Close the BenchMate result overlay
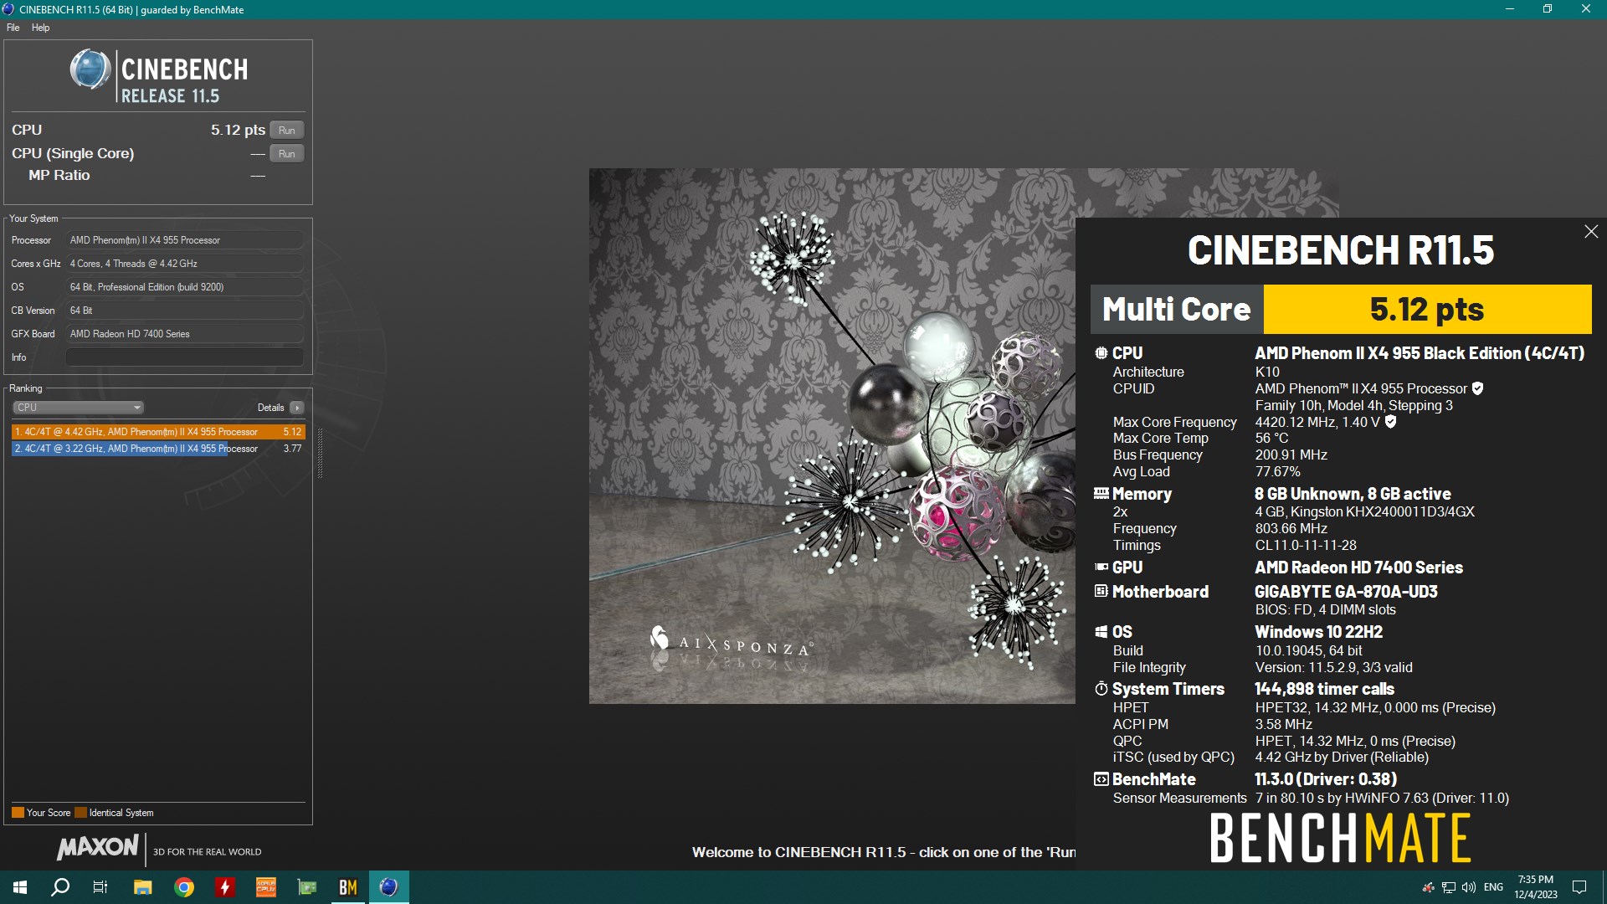This screenshot has width=1607, height=904. click(x=1591, y=232)
